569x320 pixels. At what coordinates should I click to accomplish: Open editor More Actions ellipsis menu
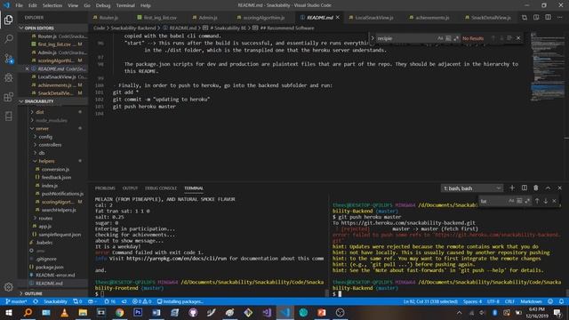click(559, 18)
